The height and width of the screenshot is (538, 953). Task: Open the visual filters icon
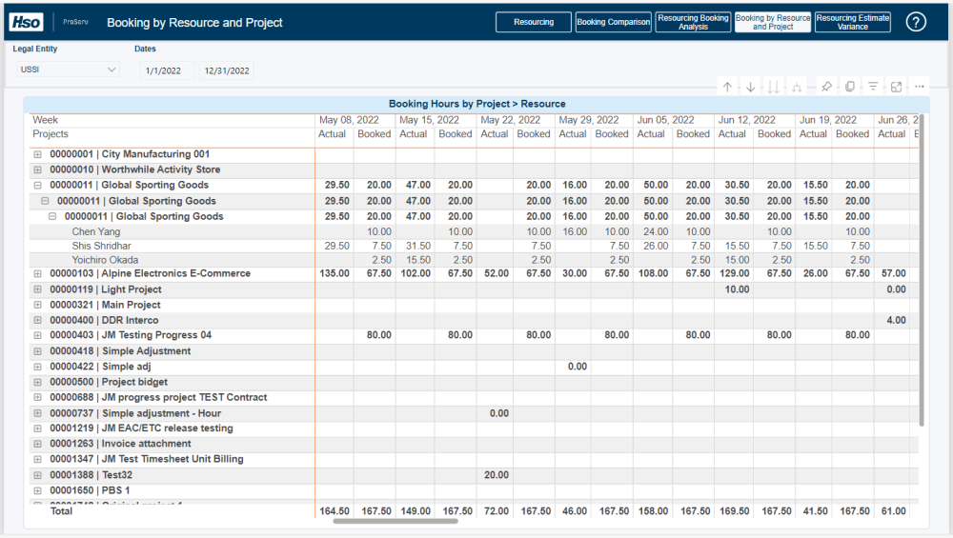873,87
